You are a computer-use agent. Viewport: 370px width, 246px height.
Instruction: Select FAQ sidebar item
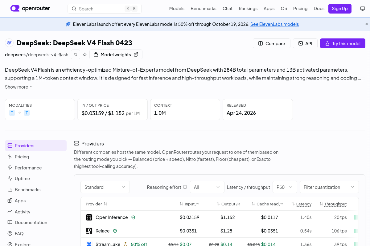click(36, 233)
